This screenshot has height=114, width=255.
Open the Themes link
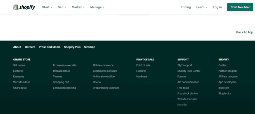[57, 76]
